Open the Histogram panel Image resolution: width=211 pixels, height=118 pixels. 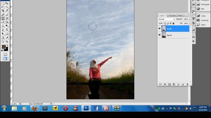click(203, 4)
